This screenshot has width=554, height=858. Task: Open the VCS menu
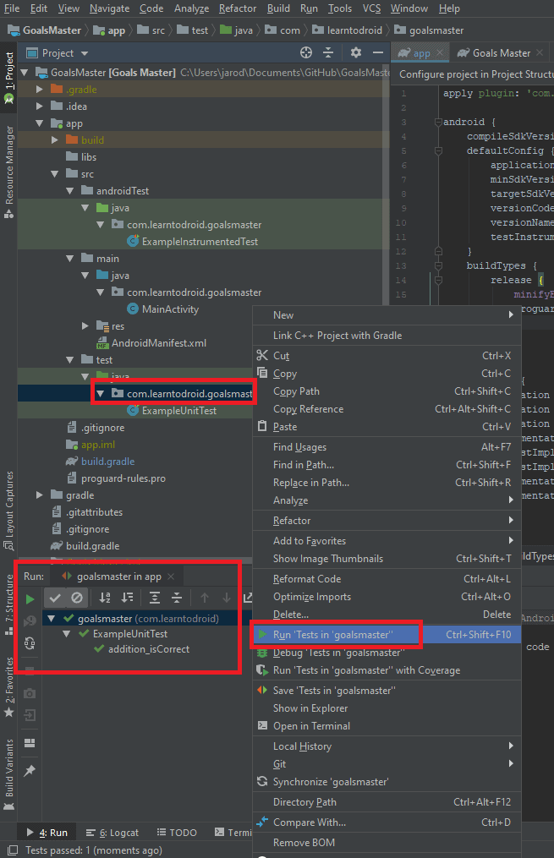[371, 8]
